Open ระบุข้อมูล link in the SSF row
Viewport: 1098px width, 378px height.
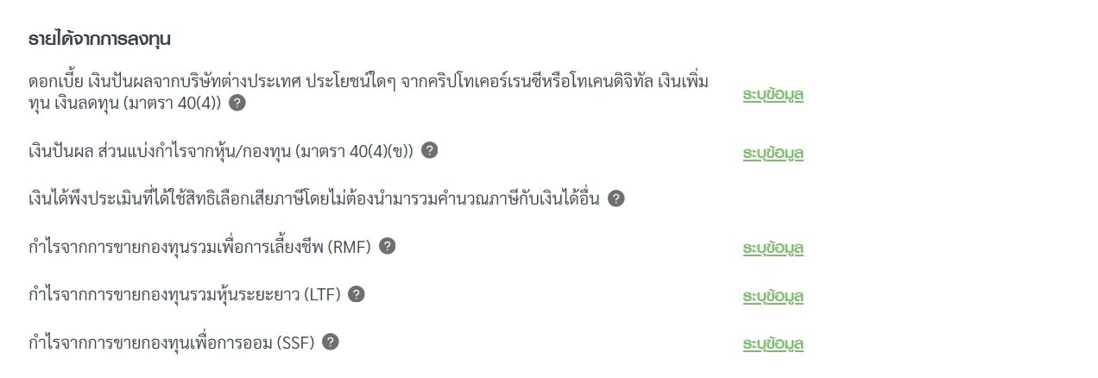(x=773, y=344)
